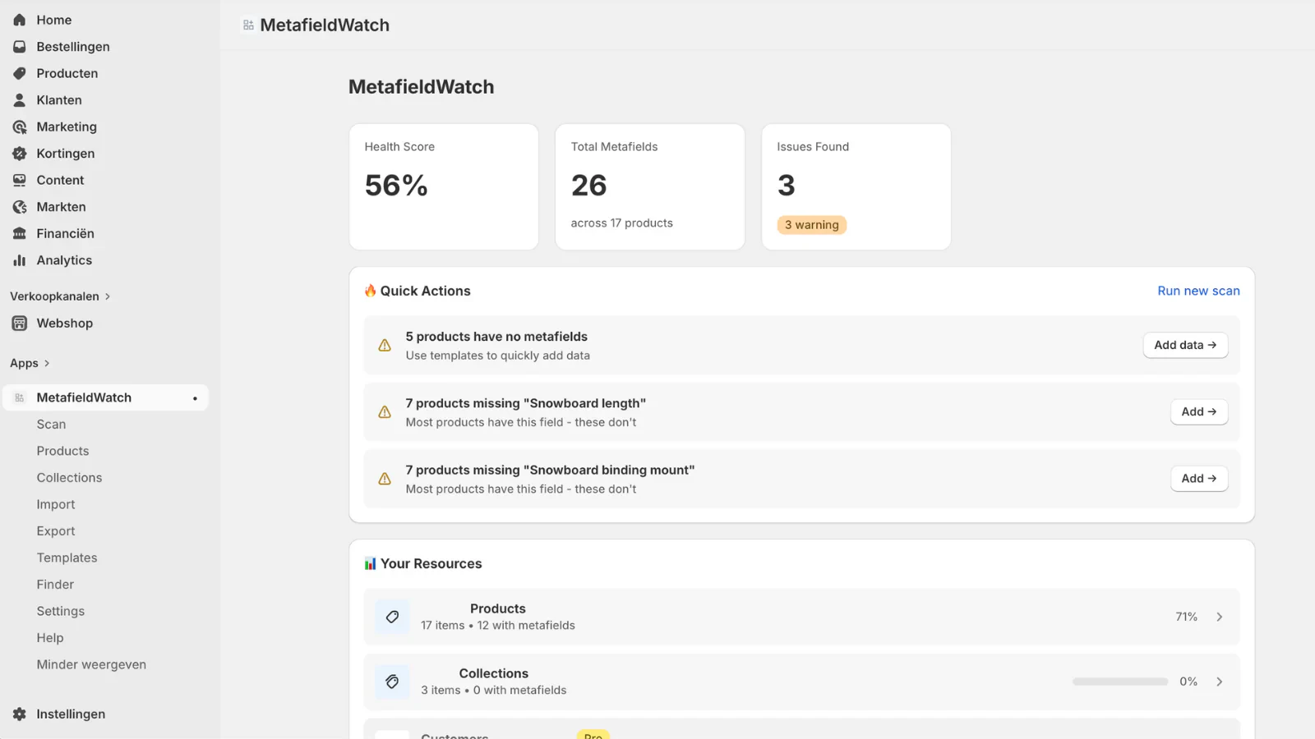This screenshot has width=1315, height=739.
Task: Click the '56%' health score value
Action: [396, 186]
